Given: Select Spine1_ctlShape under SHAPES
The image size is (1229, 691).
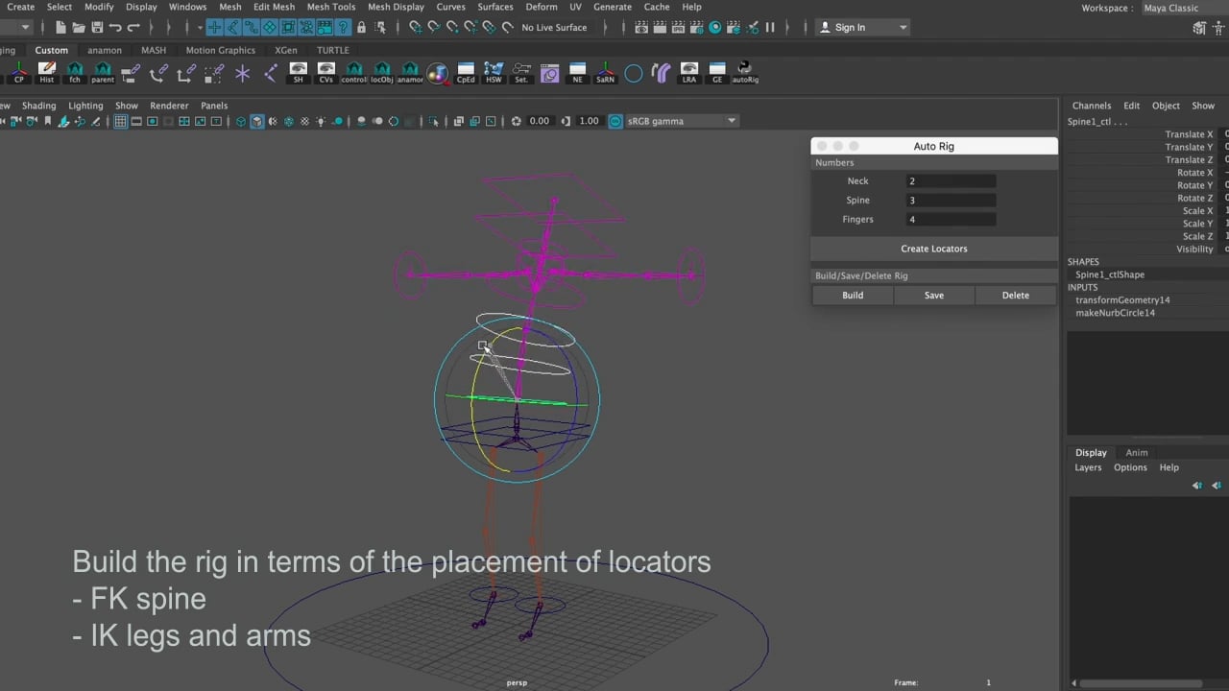Looking at the screenshot, I should pyautogui.click(x=1110, y=274).
